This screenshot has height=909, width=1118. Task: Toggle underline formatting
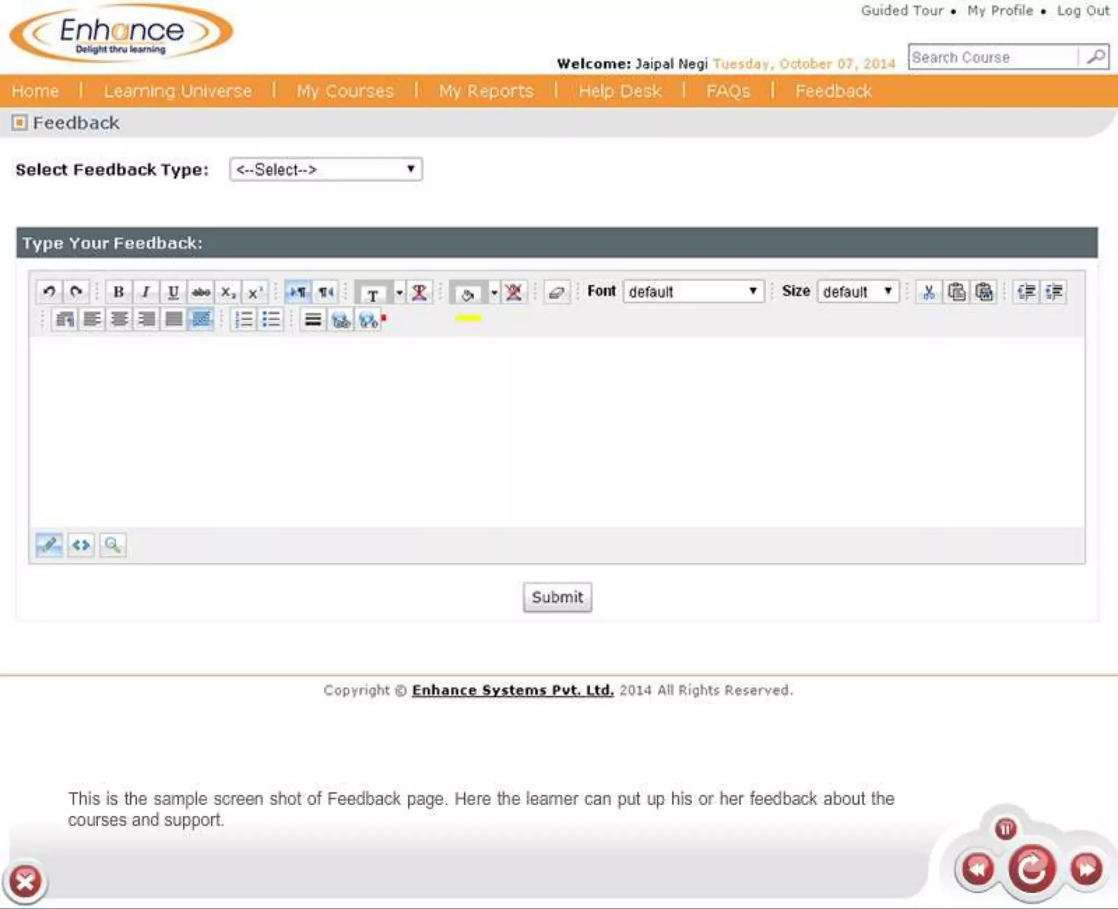pyautogui.click(x=173, y=292)
